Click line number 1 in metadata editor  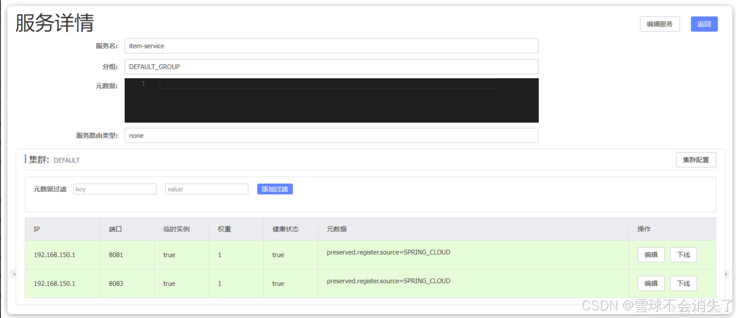(x=143, y=83)
